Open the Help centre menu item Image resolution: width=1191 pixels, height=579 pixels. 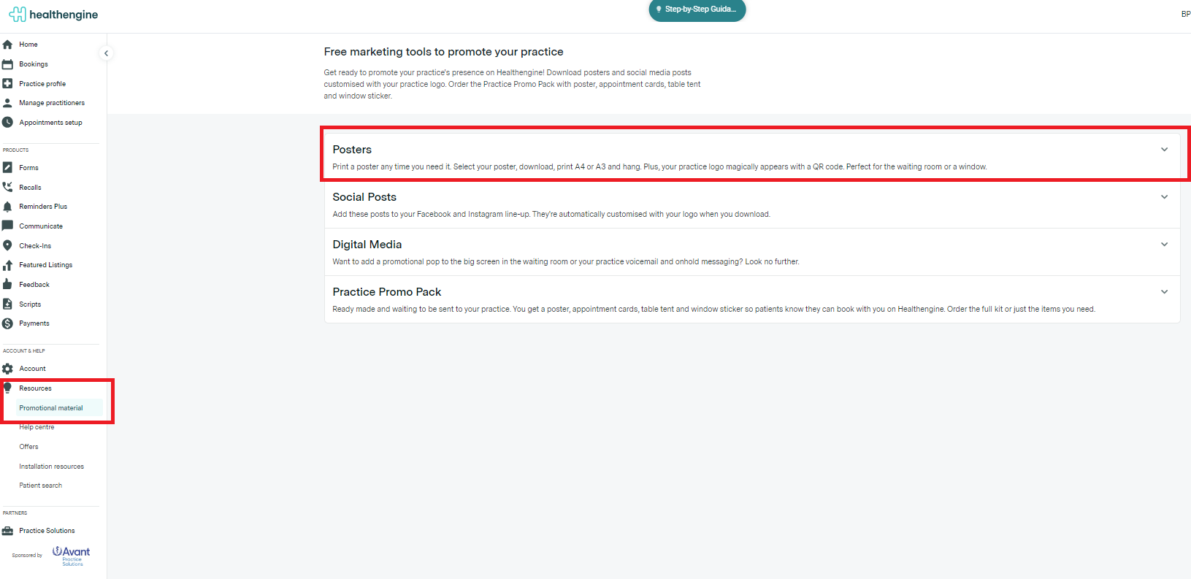(37, 427)
